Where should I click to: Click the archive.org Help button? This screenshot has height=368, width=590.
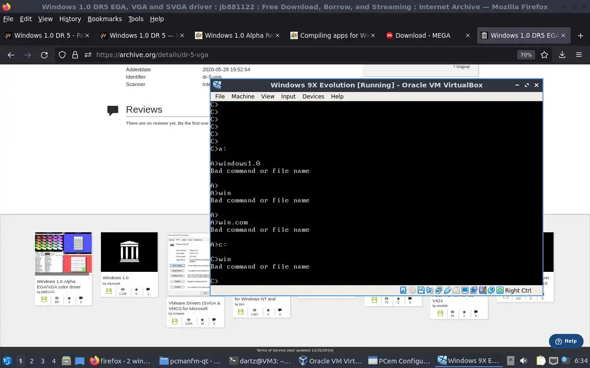click(566, 341)
